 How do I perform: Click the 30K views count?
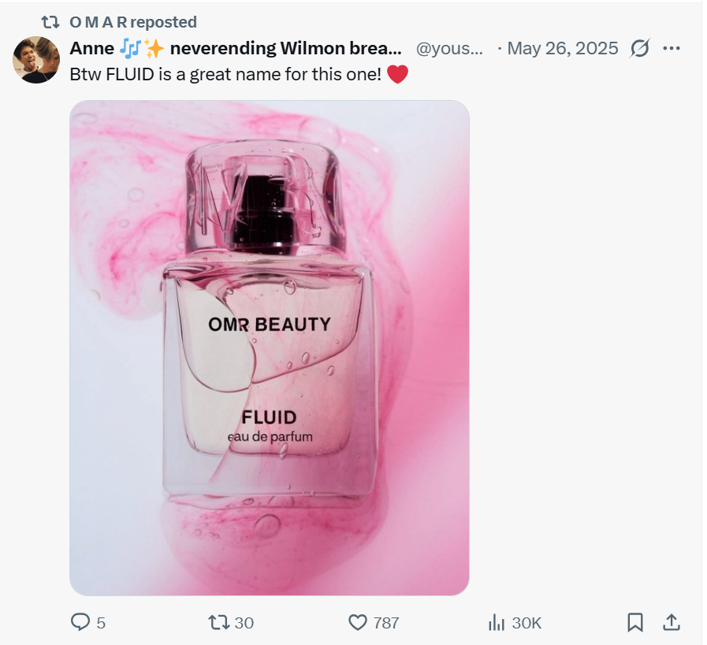(527, 622)
